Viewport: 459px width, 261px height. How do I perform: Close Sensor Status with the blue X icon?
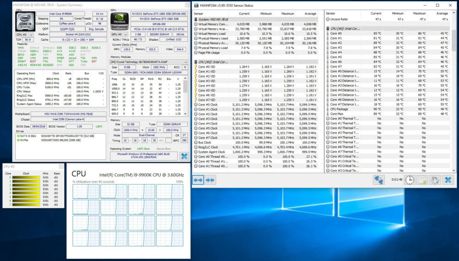448,180
